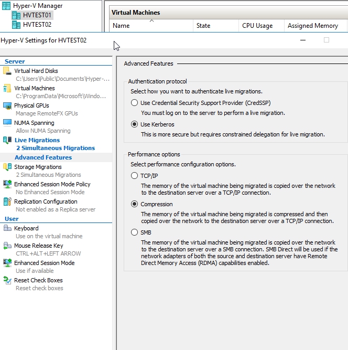348x350 pixels.
Task: Click the CPU Usage column header
Action: pos(257,26)
